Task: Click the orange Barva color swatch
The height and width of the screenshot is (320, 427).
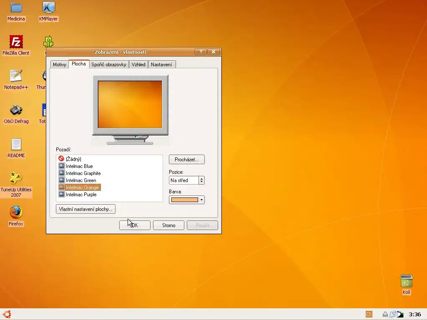Action: (184, 200)
